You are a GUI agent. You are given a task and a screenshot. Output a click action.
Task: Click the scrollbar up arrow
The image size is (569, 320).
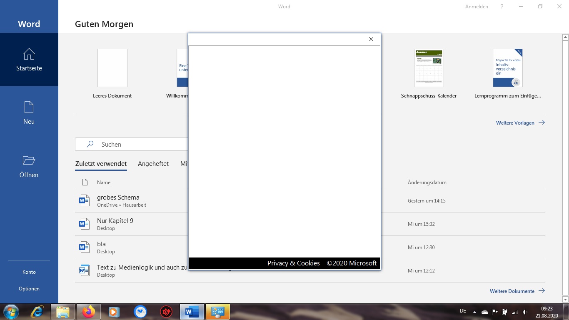pyautogui.click(x=565, y=37)
